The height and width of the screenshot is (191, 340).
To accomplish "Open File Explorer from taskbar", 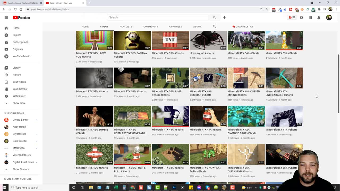I will [91, 188].
